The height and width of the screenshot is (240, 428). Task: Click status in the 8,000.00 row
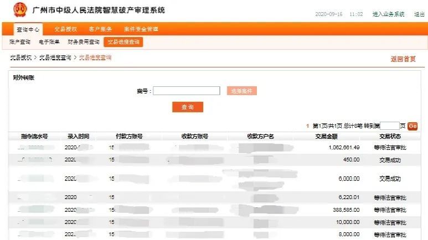(390, 234)
